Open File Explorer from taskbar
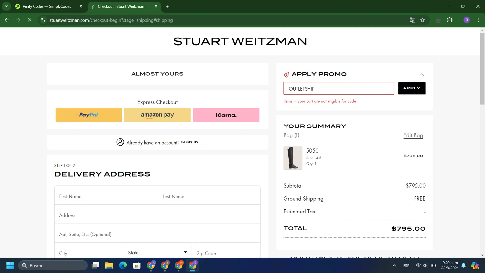Image resolution: width=485 pixels, height=273 pixels. (x=109, y=266)
